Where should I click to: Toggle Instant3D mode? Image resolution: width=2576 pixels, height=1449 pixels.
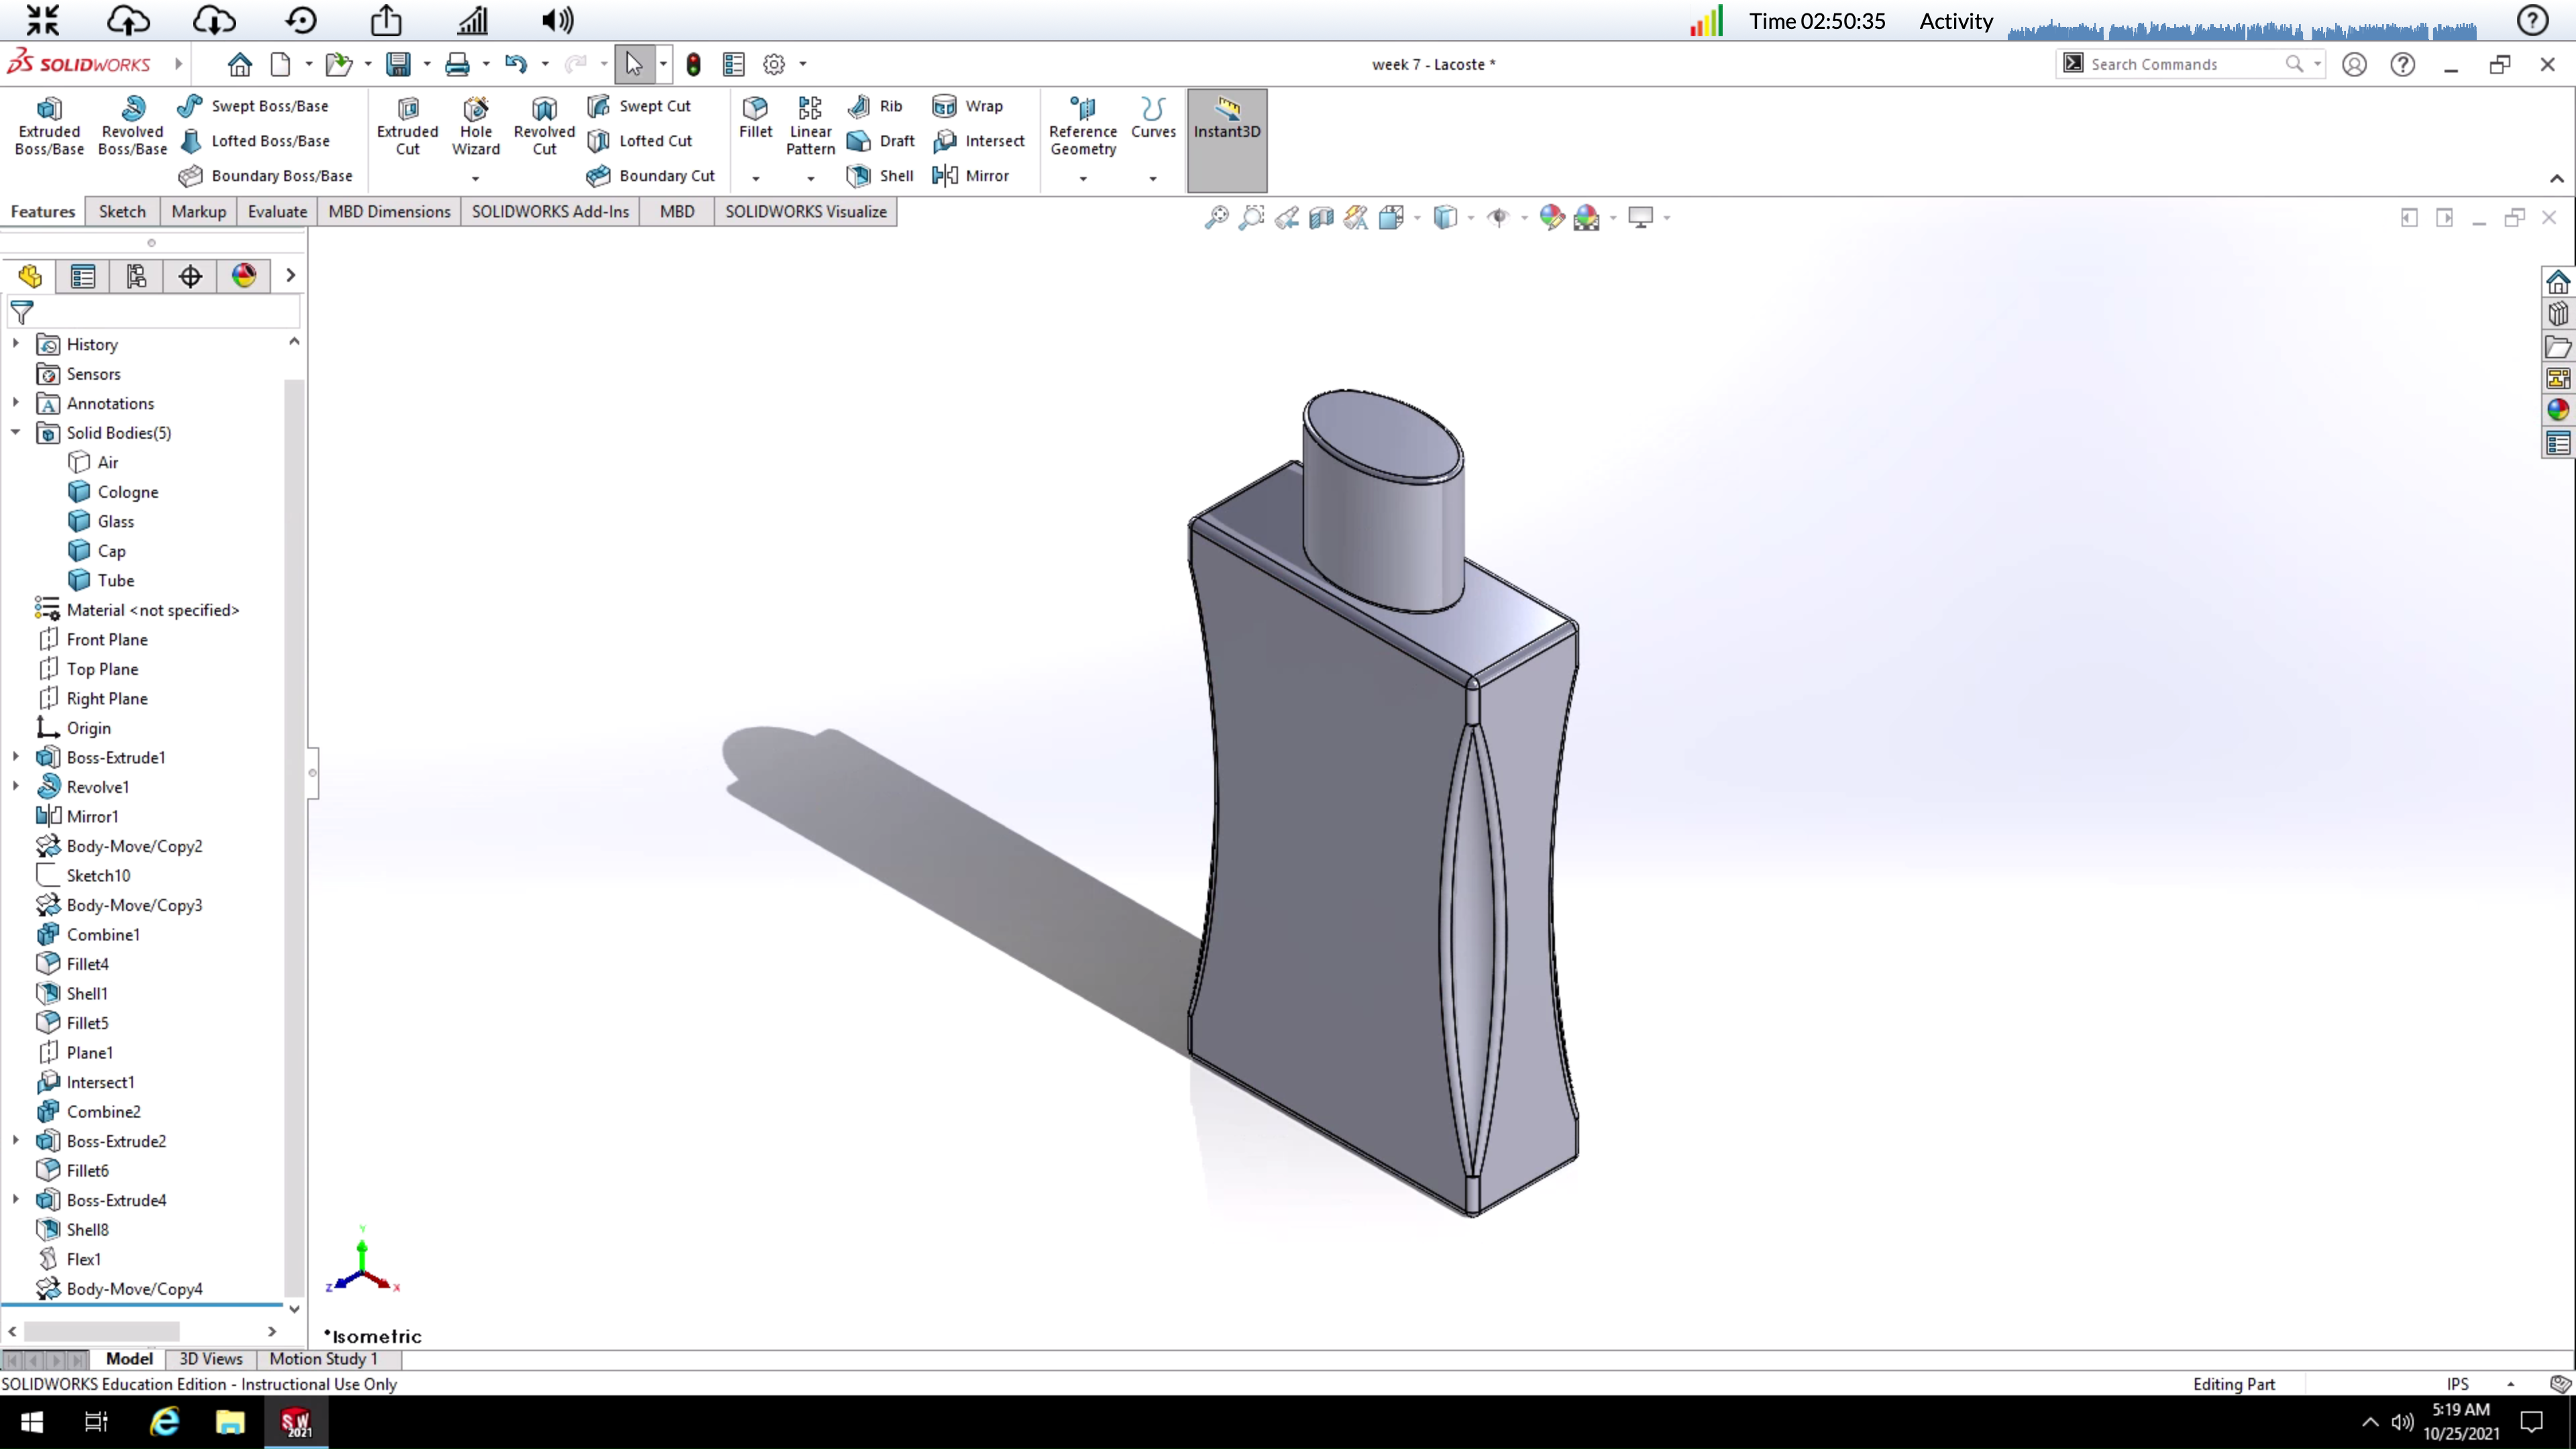click(x=1226, y=118)
